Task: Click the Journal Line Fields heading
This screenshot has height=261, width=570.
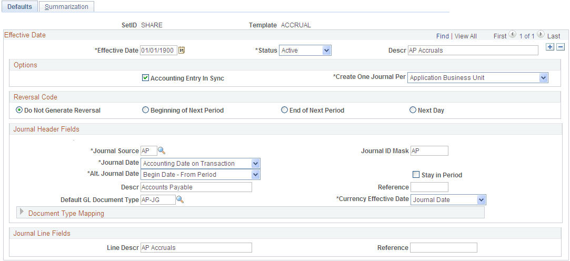Action: [x=42, y=233]
